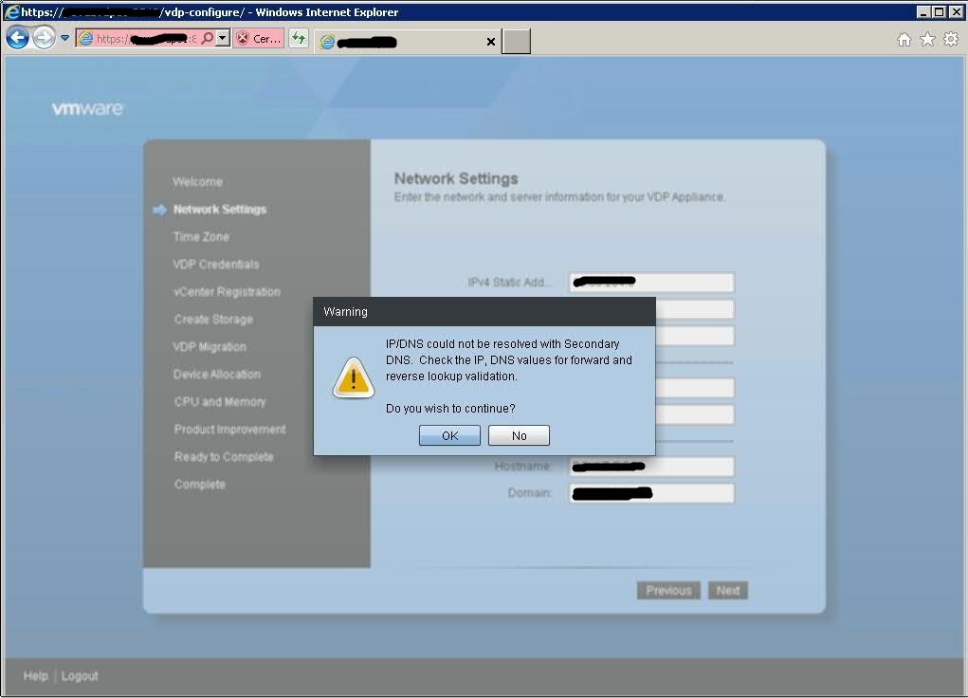Go to the Product Improvement step
968x698 pixels.
229,430
